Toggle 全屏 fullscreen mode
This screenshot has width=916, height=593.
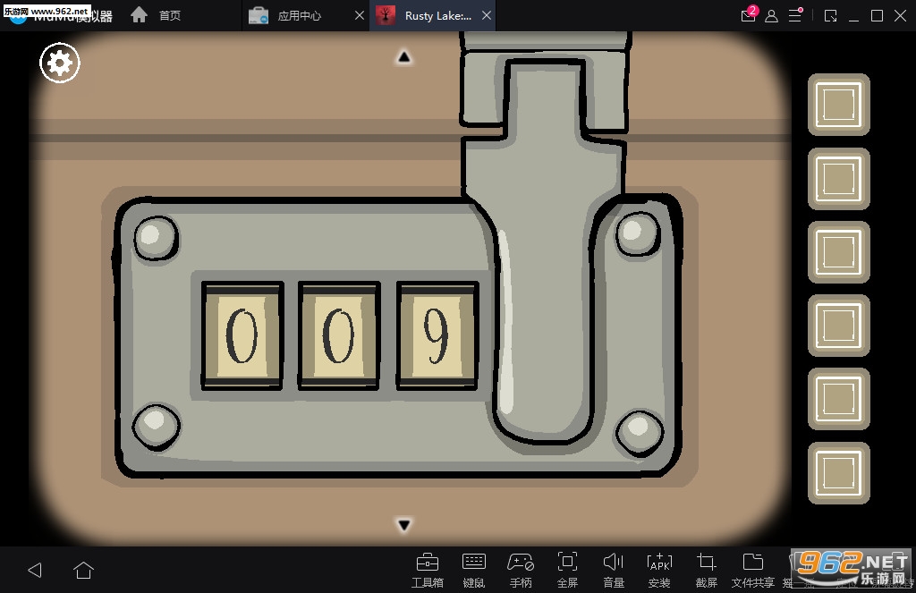click(x=567, y=571)
